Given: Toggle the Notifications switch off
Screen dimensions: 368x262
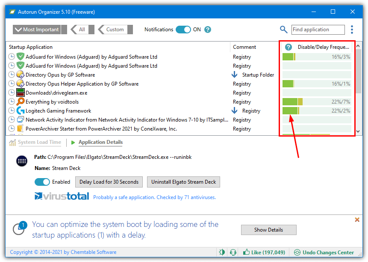Looking at the screenshot, I should (183, 30).
